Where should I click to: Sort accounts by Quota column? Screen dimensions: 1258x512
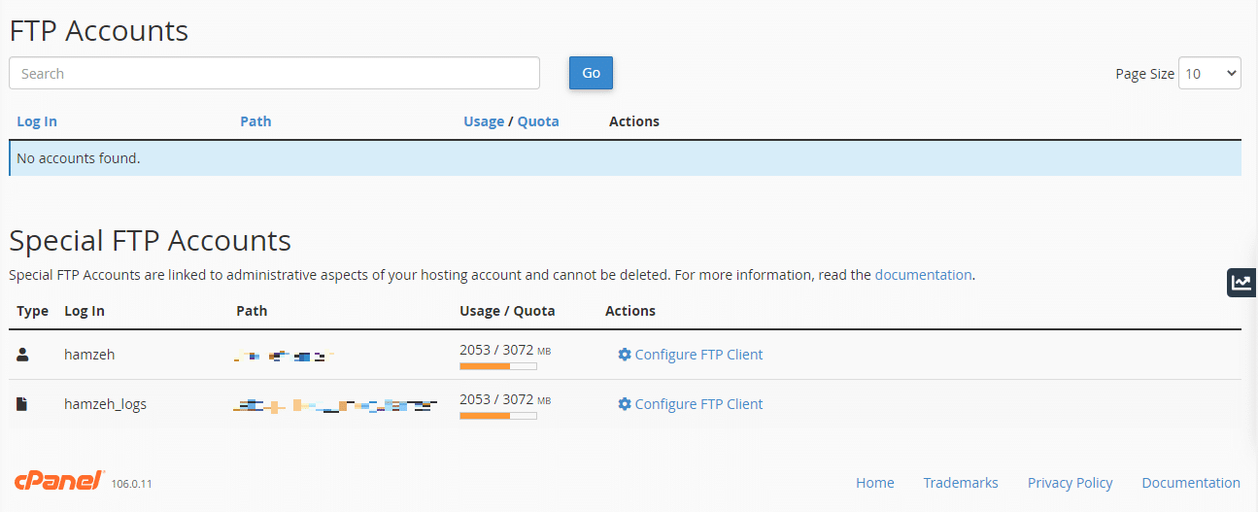(538, 121)
